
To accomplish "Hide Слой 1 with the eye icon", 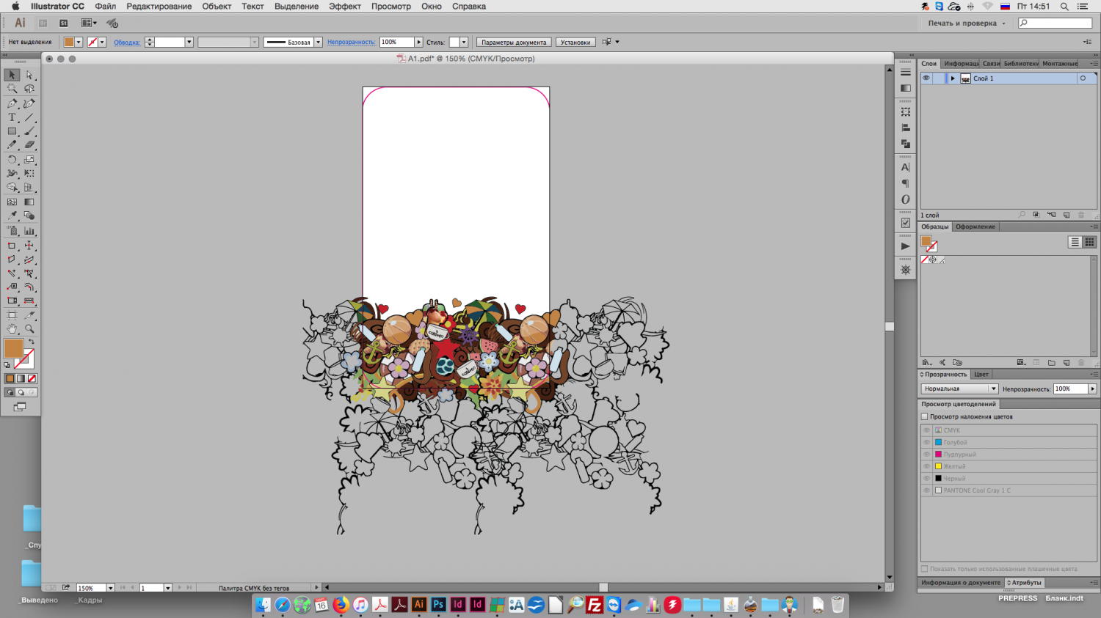I will click(x=926, y=78).
